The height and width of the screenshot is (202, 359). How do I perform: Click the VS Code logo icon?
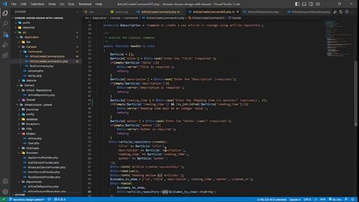click(x=5, y=4)
